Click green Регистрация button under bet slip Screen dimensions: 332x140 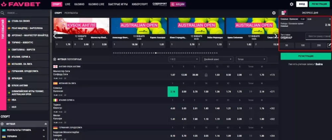(305, 56)
